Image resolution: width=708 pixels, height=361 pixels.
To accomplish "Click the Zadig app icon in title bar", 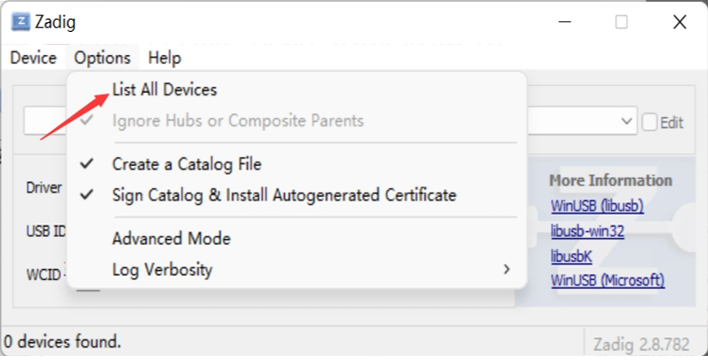I will [21, 21].
